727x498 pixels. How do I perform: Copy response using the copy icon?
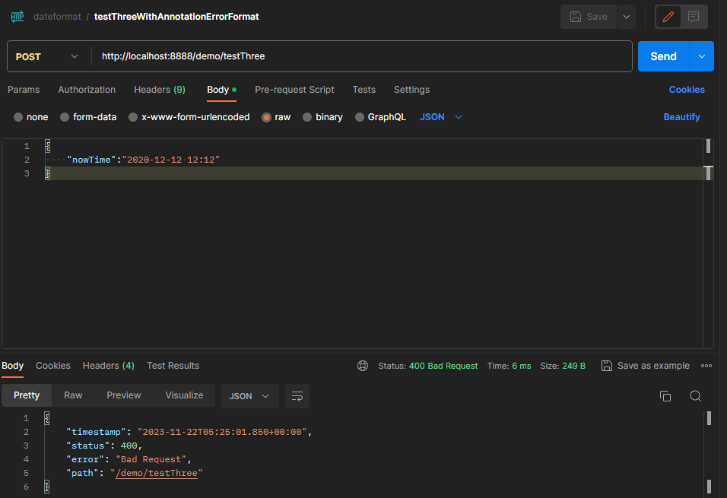pyautogui.click(x=665, y=396)
